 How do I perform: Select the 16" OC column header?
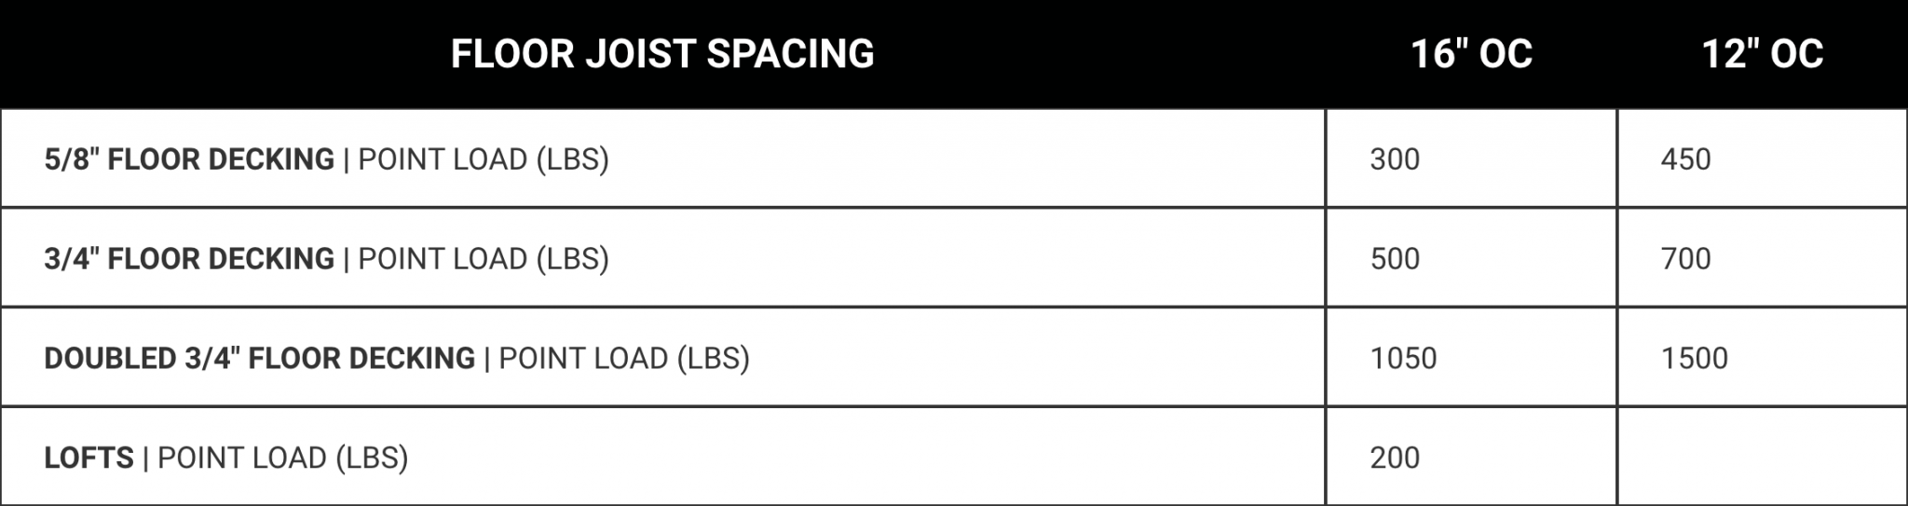(1471, 54)
